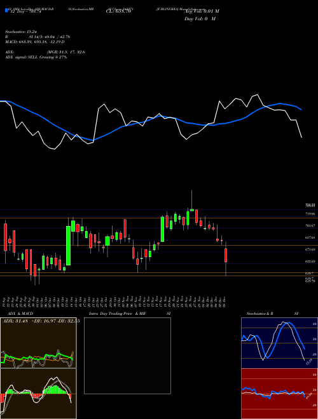Click the last red candlestick on the chart
The height and width of the screenshot is (419, 318).
click(x=226, y=255)
